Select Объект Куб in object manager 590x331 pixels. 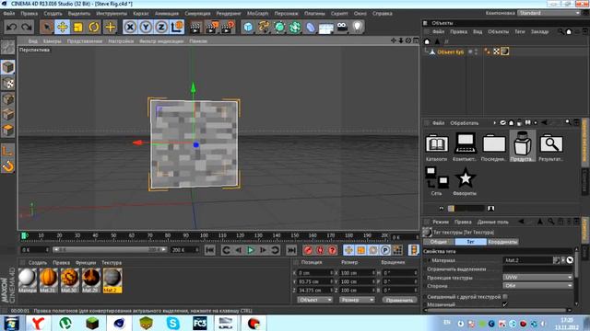tap(451, 52)
